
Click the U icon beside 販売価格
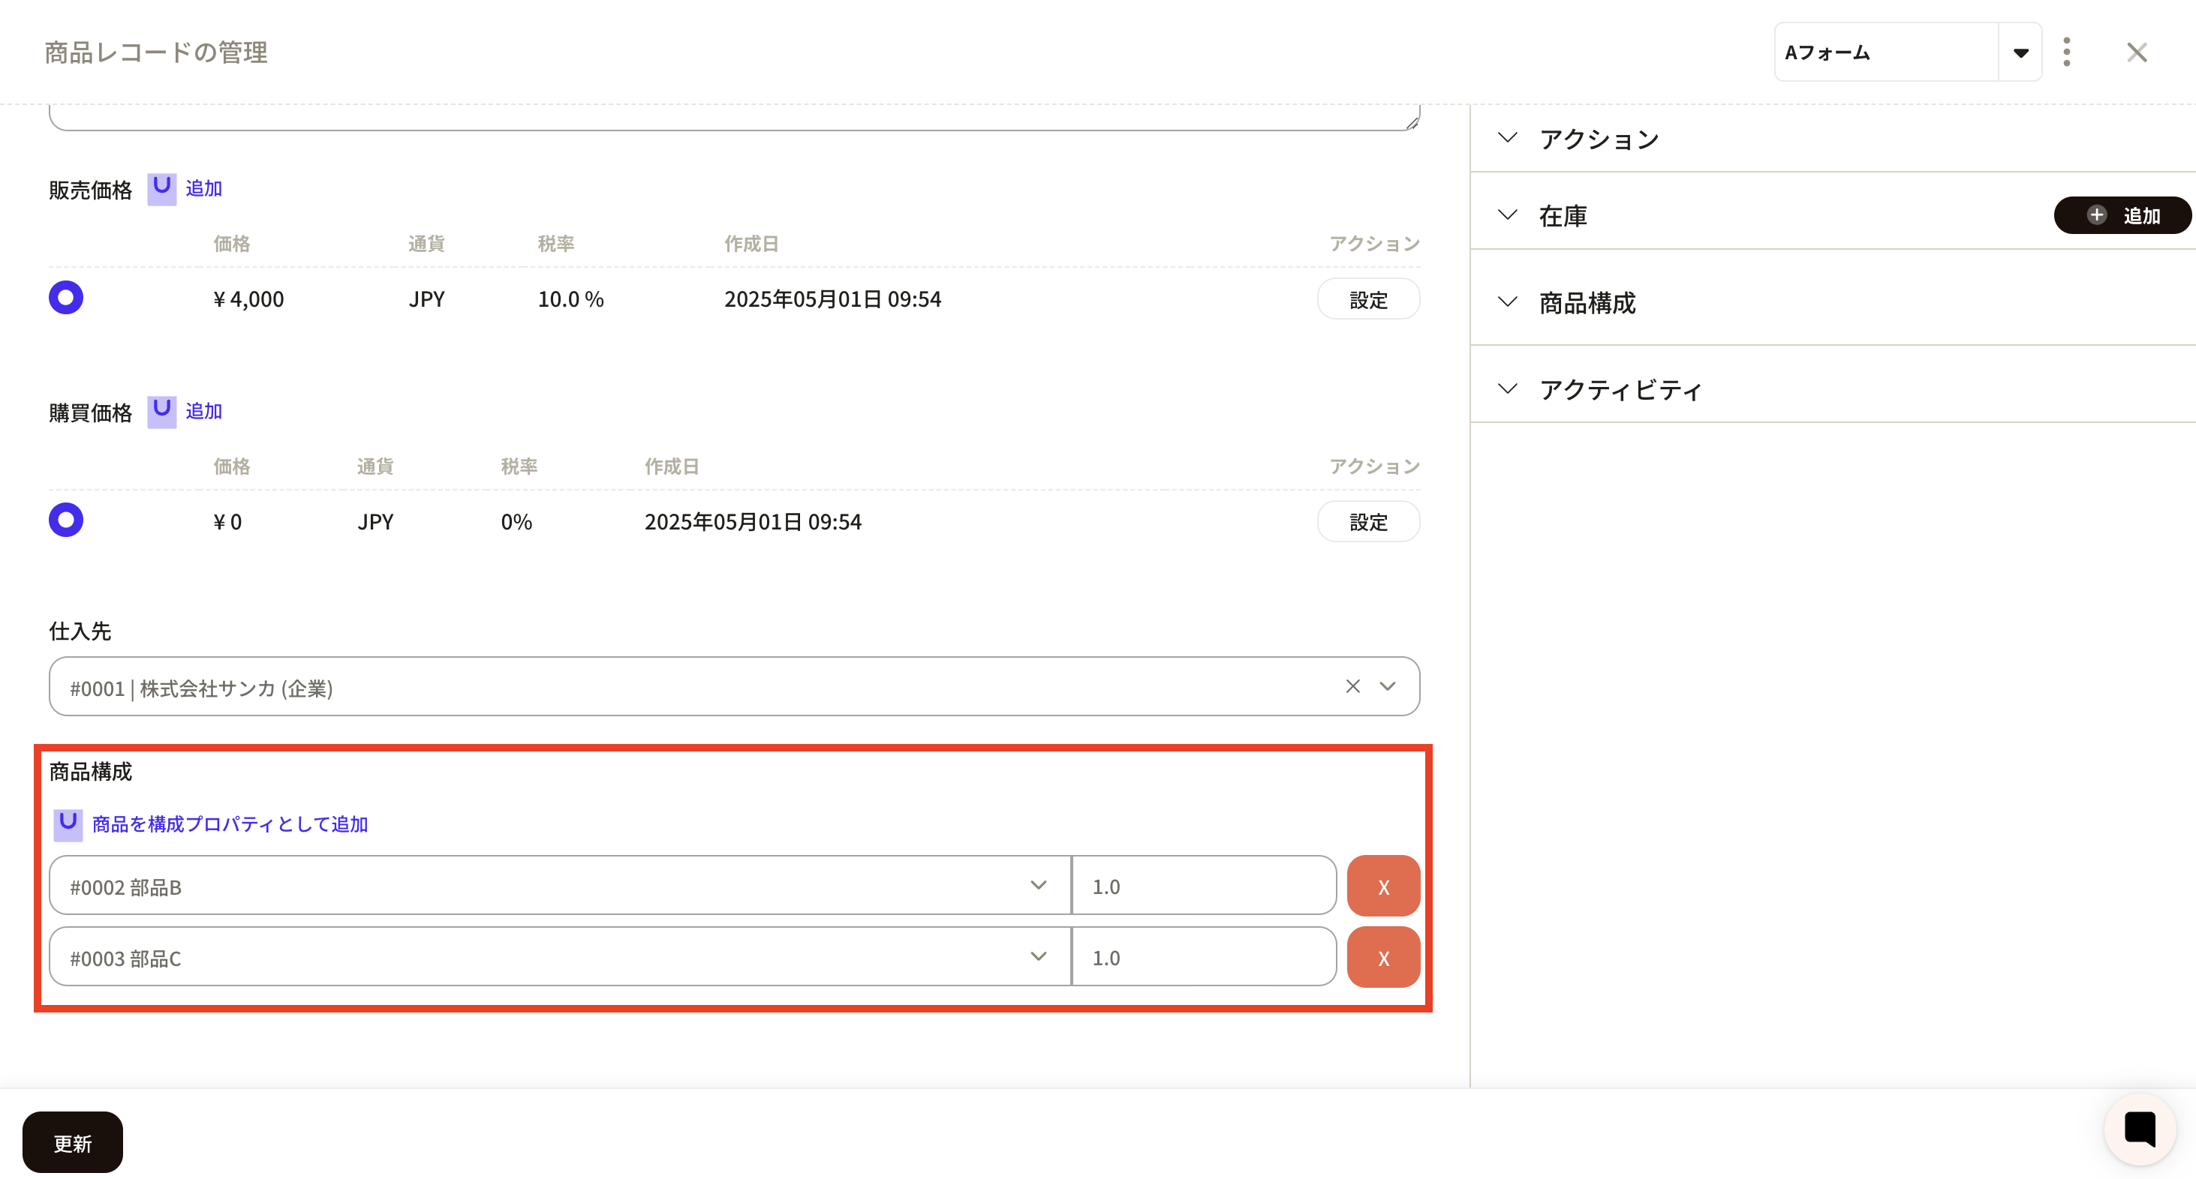pyautogui.click(x=161, y=188)
